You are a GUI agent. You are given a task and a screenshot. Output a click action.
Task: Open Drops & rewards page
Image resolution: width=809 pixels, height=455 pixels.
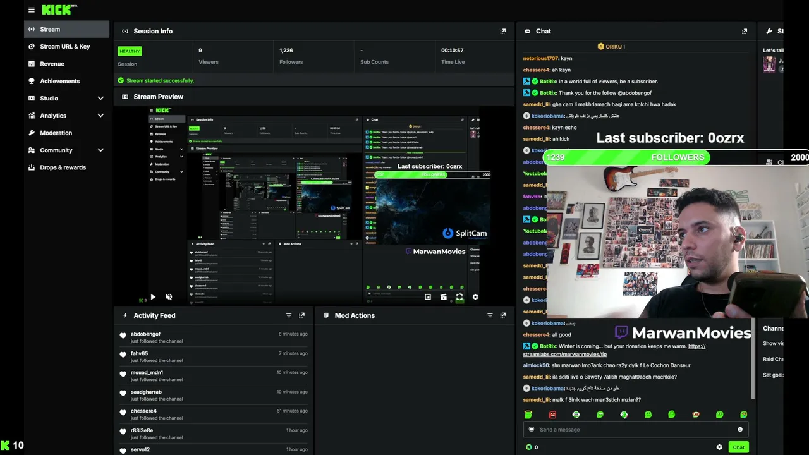tap(66, 167)
